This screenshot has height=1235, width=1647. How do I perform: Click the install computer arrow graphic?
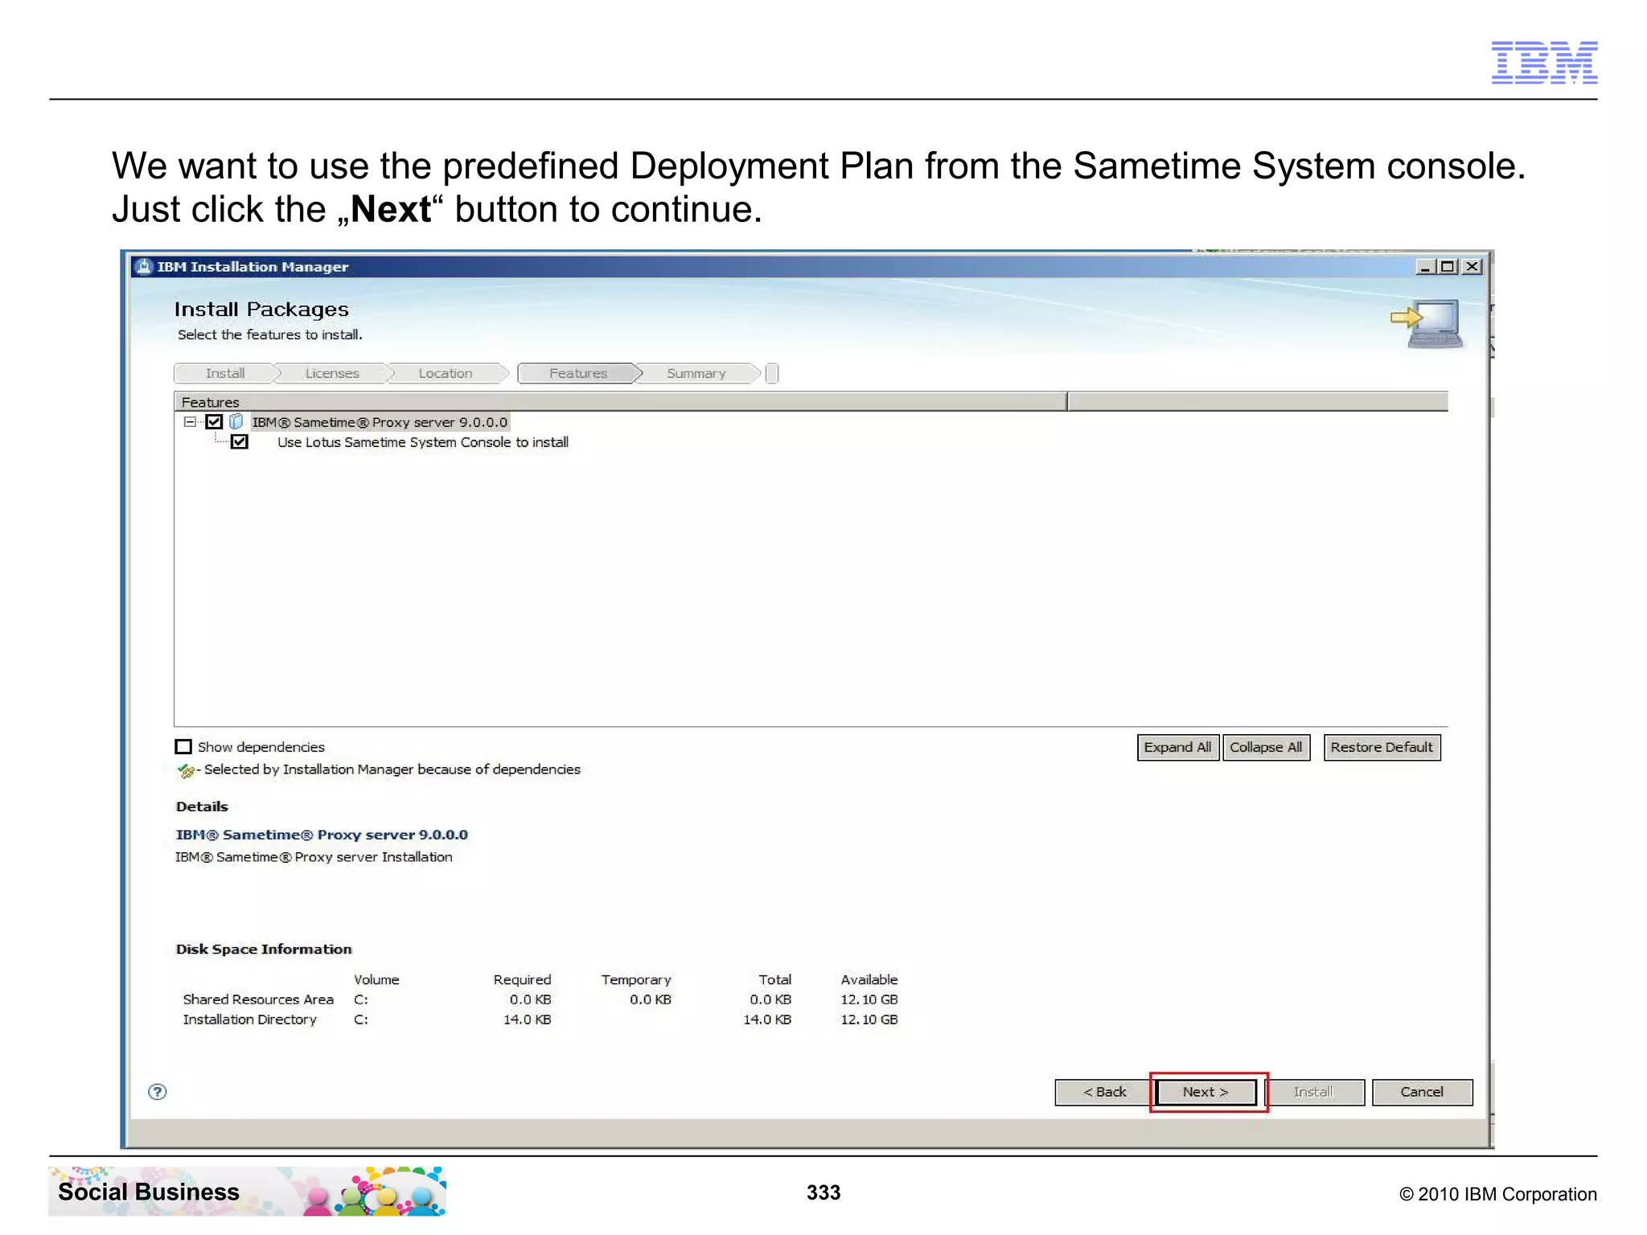[1427, 323]
